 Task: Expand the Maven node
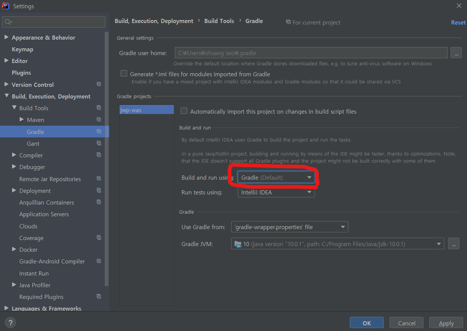[x=22, y=119]
